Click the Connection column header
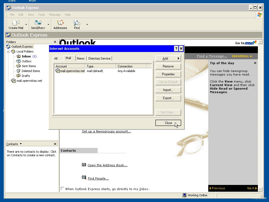Screen dimensions: 269x202 [131, 66]
